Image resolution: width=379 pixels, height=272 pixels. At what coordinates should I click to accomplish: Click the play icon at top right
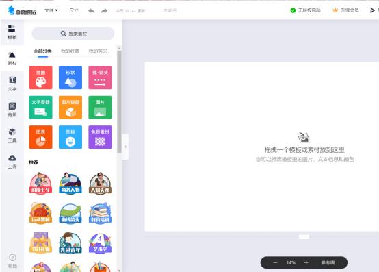click(372, 10)
